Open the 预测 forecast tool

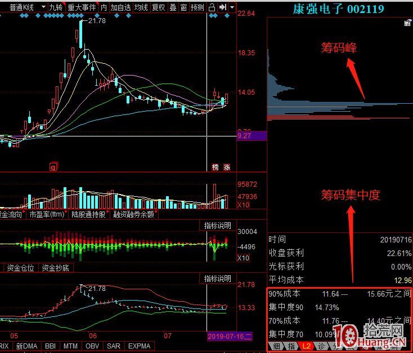[197, 7]
